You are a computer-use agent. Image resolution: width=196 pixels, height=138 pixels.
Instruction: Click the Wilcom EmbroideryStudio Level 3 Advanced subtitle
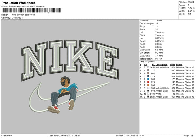(23, 7)
